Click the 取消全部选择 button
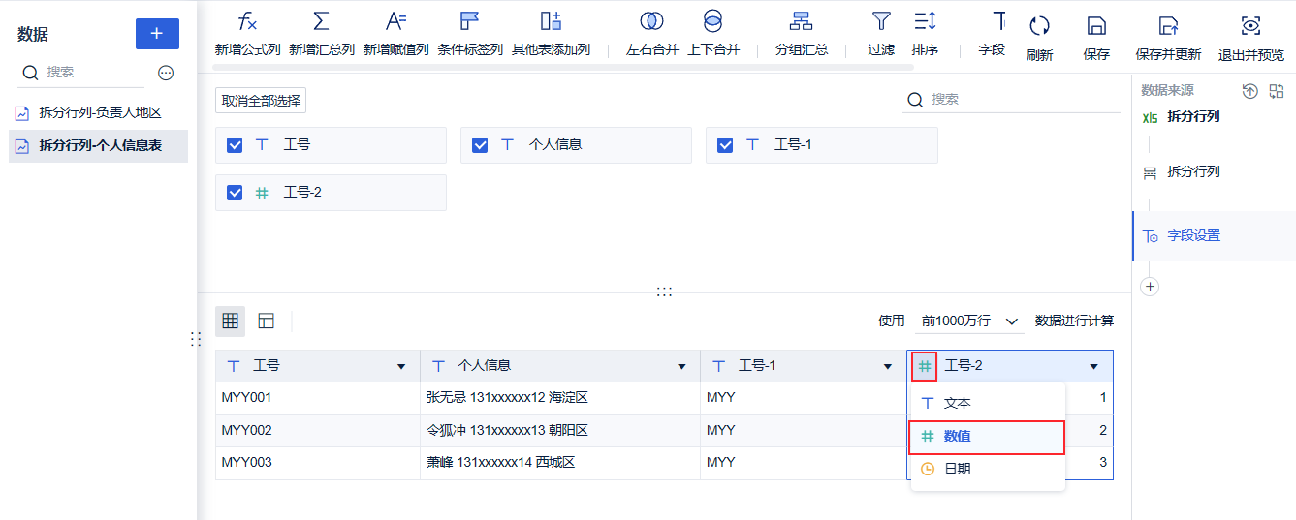1296x520 pixels. pos(261,101)
